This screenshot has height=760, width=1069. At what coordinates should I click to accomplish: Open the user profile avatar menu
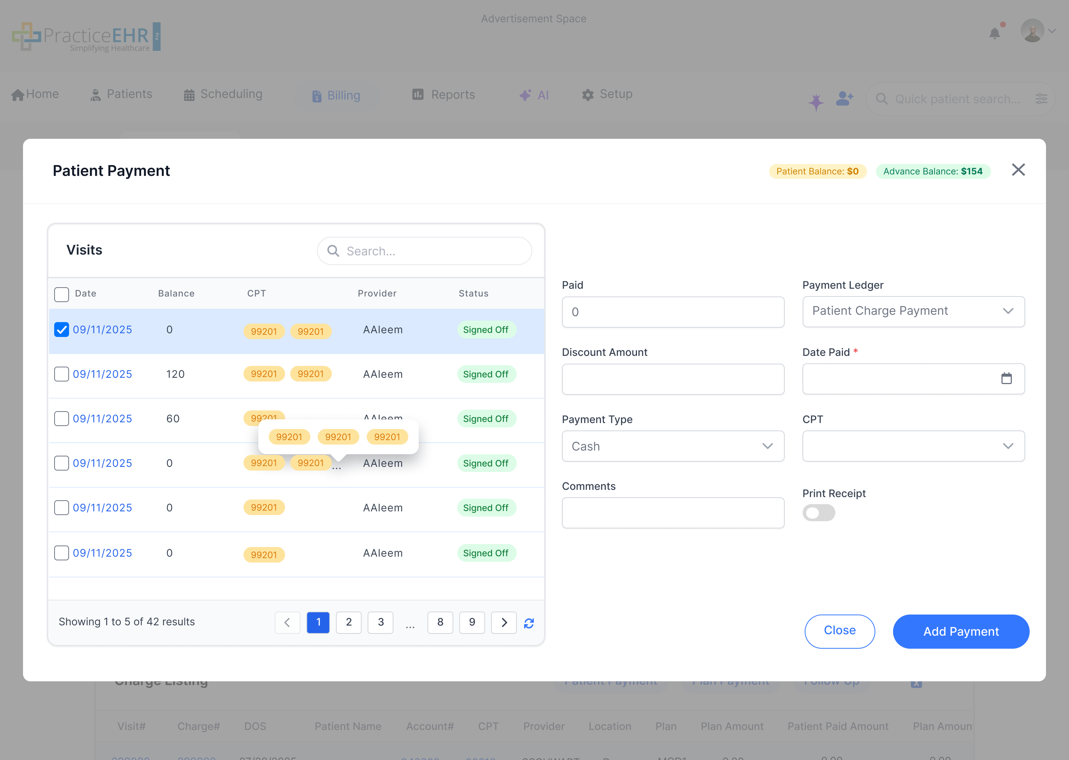pos(1032,30)
